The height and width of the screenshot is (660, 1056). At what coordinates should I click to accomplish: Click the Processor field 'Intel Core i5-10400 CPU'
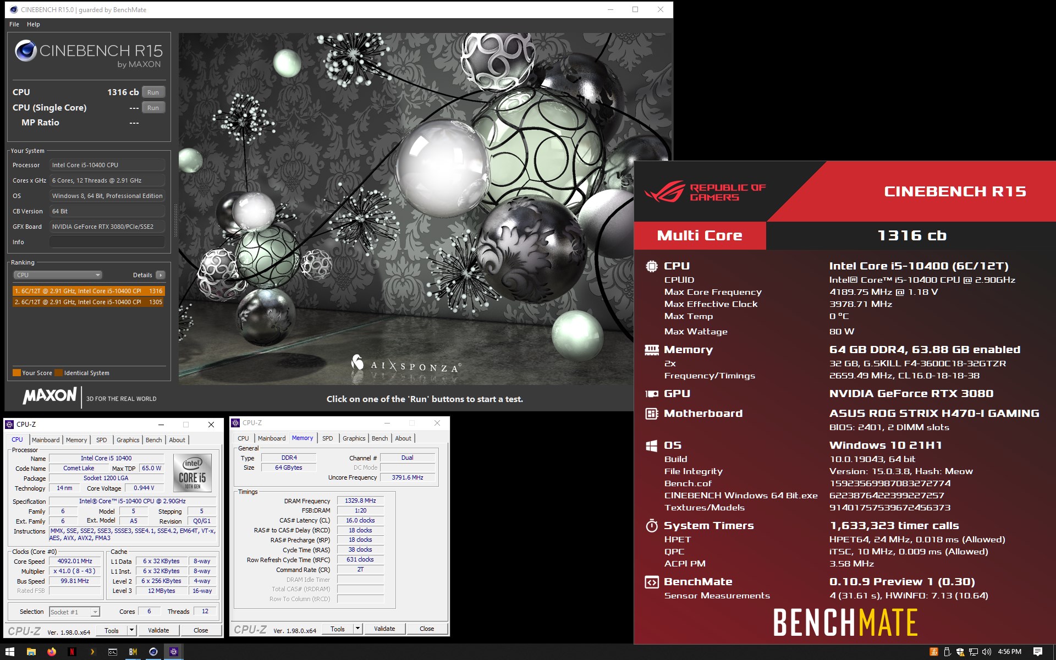[x=107, y=165]
